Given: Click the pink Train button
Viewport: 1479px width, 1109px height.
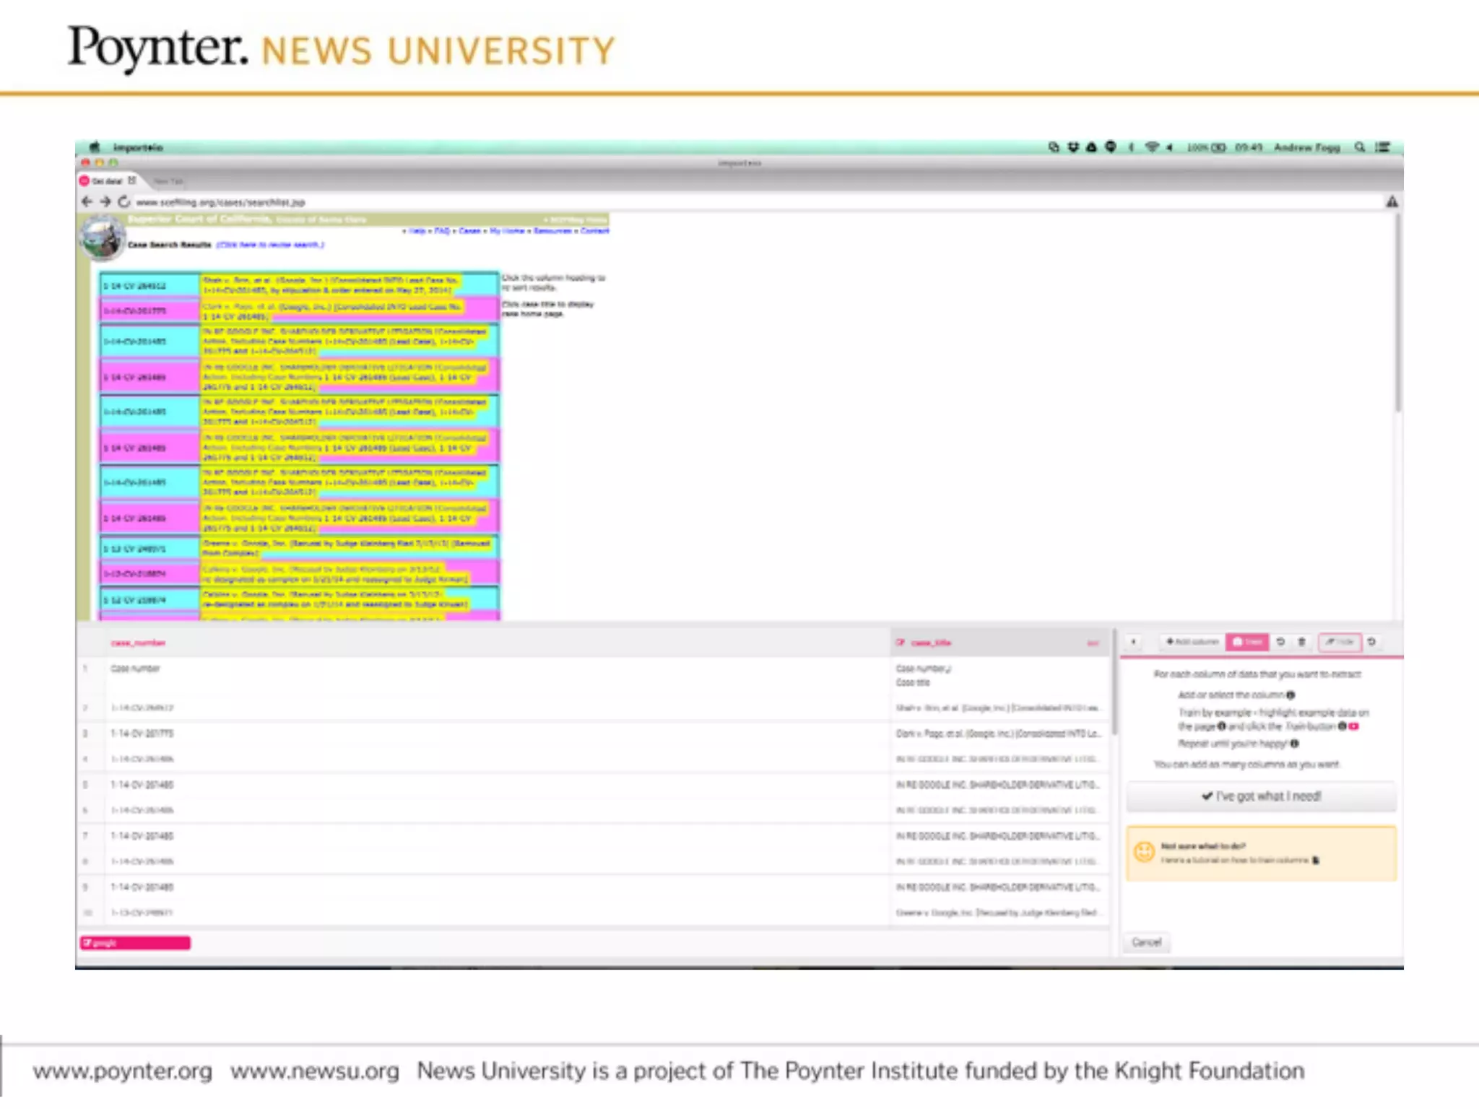Looking at the screenshot, I should (1246, 642).
